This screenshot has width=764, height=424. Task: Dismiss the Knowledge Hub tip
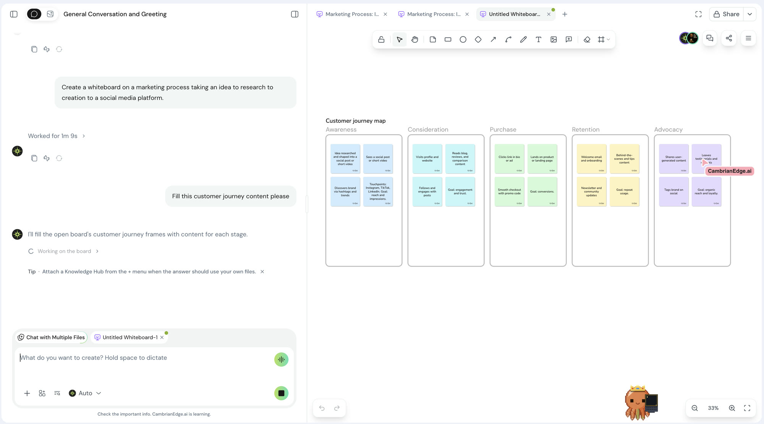pos(262,271)
